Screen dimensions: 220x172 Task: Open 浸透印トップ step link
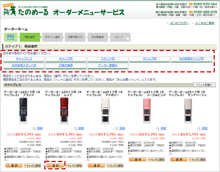tap(10, 37)
